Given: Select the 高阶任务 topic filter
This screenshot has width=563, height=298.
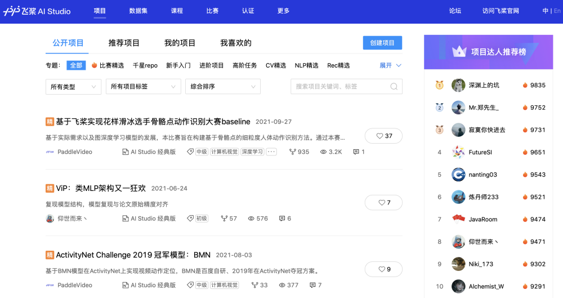Looking at the screenshot, I should pyautogui.click(x=244, y=65).
